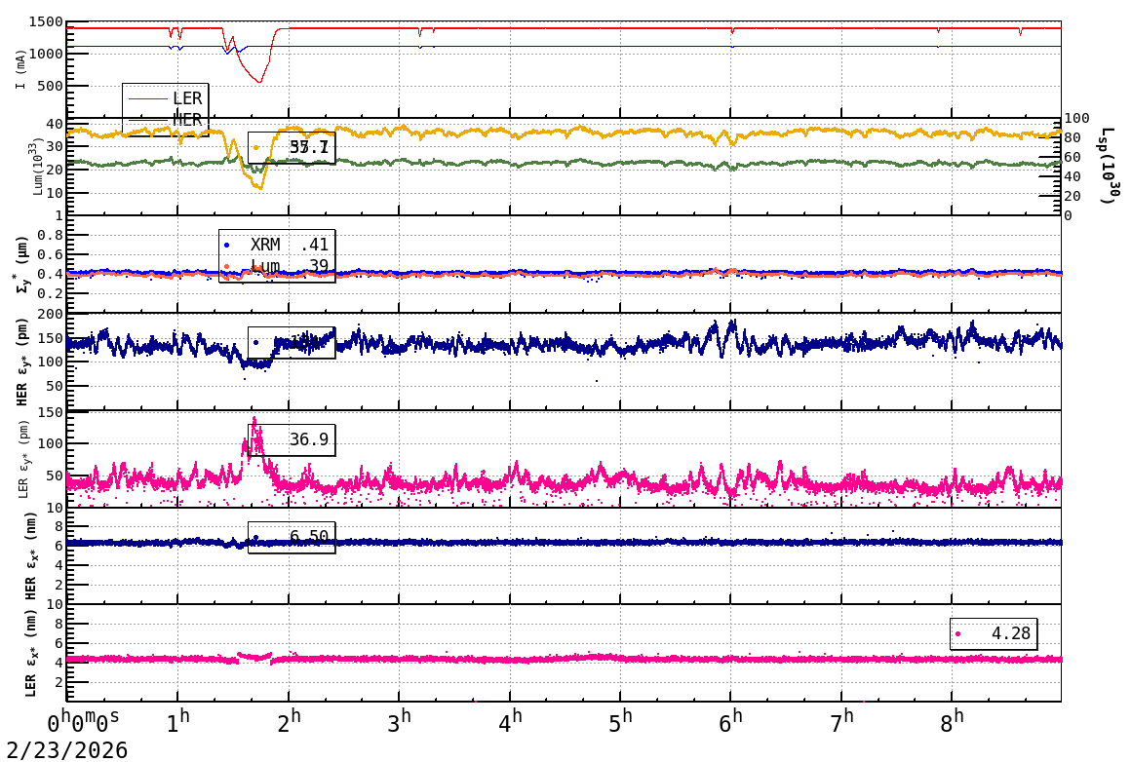Click the 6h time axis tick label
1131x762 pixels.
point(730,721)
